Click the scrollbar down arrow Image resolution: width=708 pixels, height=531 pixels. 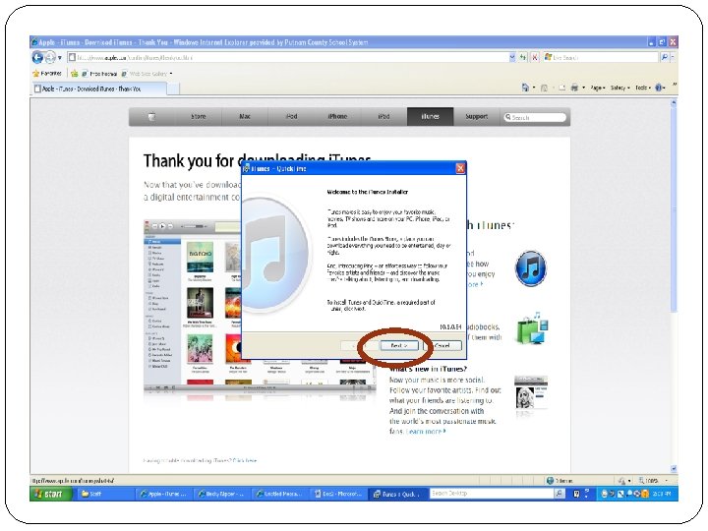pyautogui.click(x=674, y=469)
